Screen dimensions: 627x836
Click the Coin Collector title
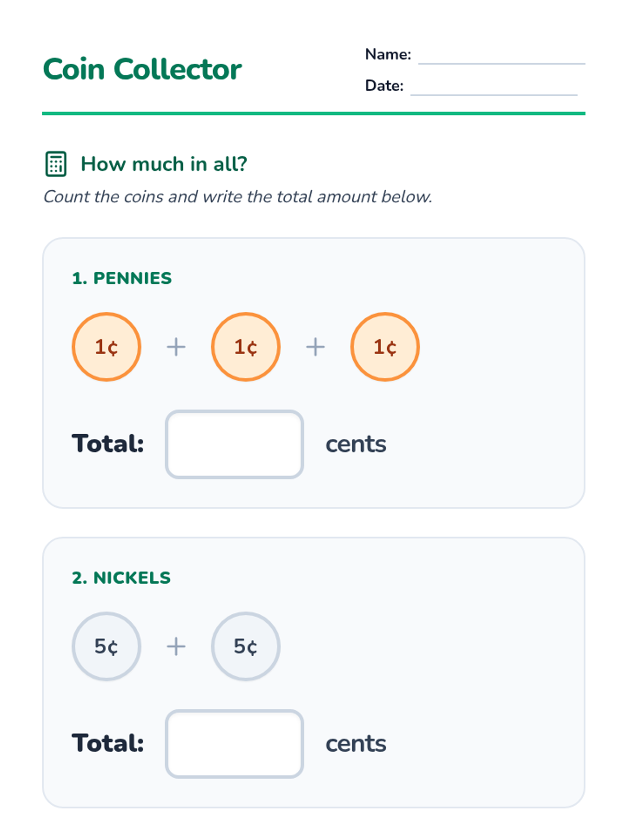[x=142, y=69]
